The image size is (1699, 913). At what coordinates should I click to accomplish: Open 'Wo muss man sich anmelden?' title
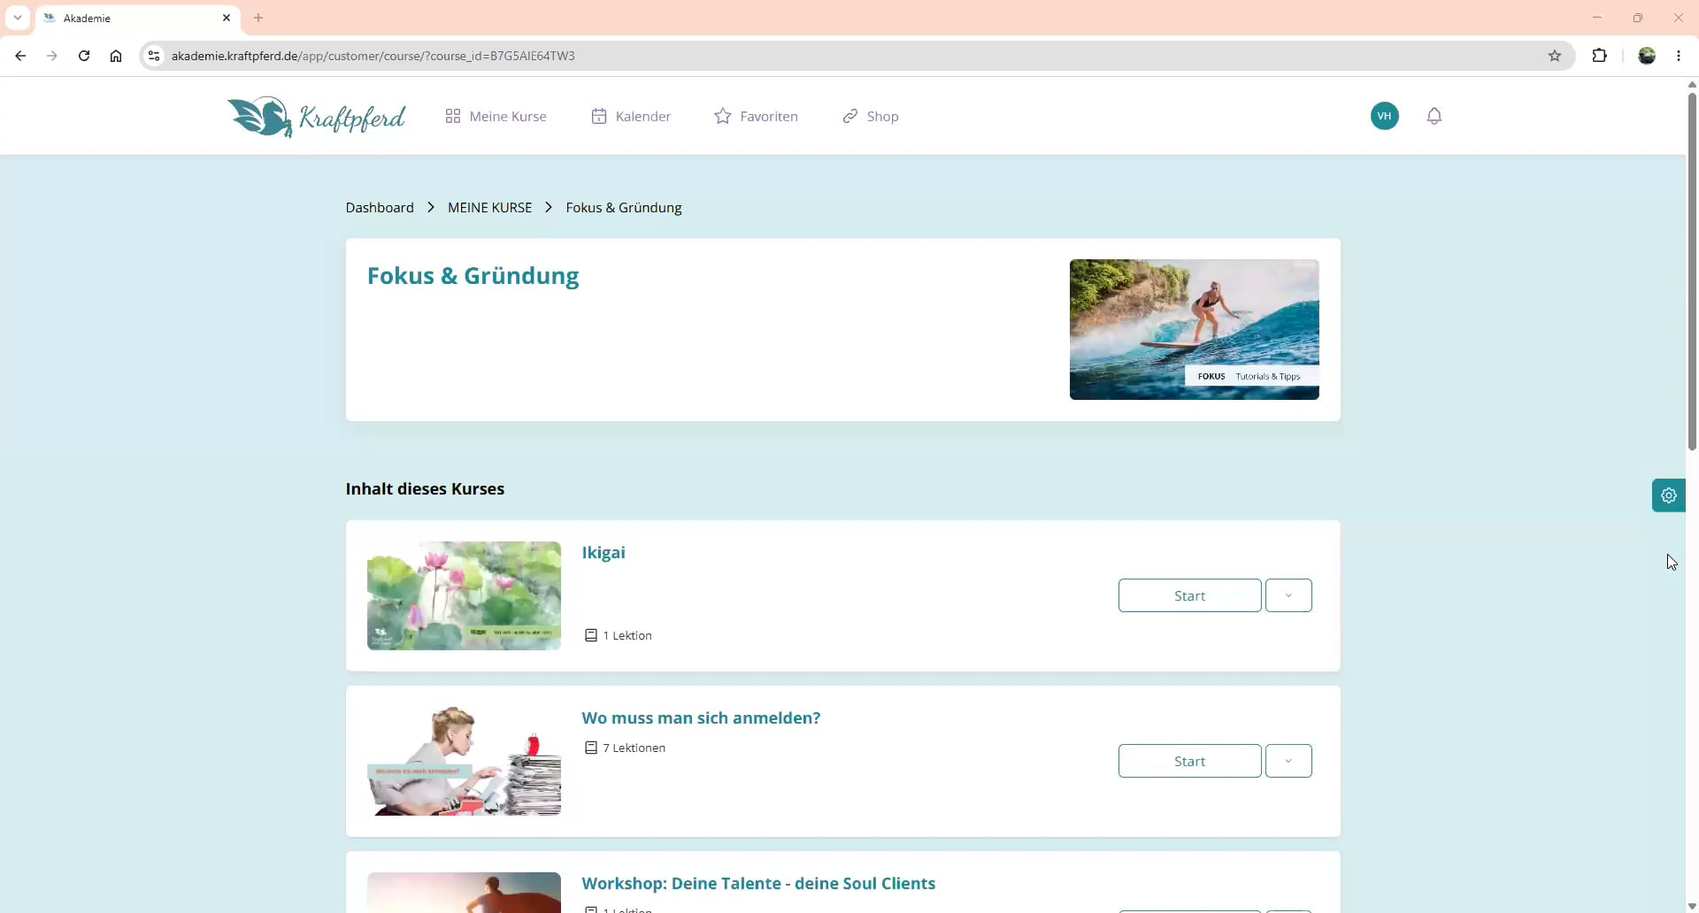[701, 717]
